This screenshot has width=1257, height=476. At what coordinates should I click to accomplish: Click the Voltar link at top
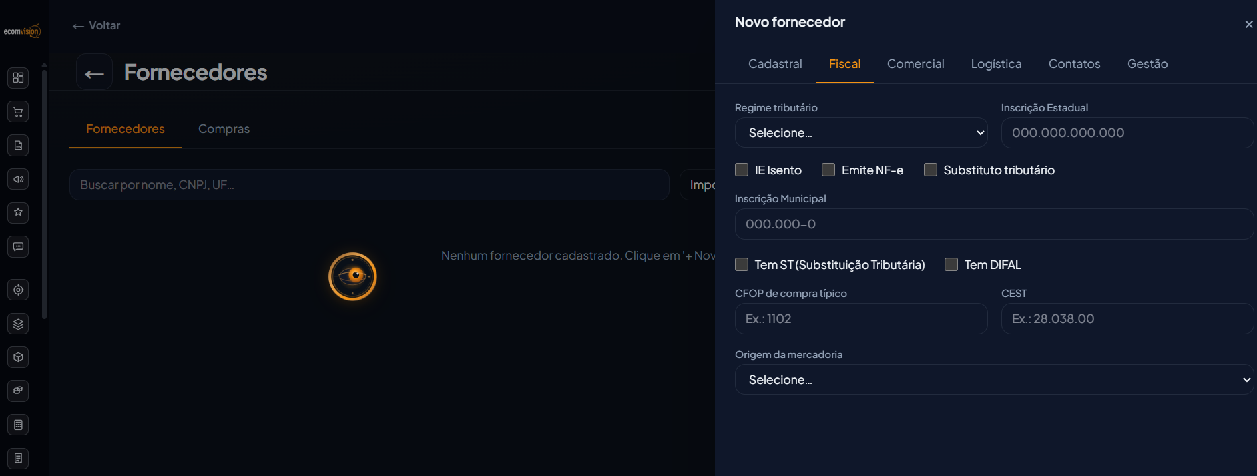point(97,25)
